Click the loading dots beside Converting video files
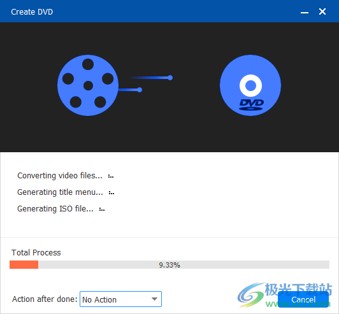The height and width of the screenshot is (314, 339). pyautogui.click(x=111, y=176)
